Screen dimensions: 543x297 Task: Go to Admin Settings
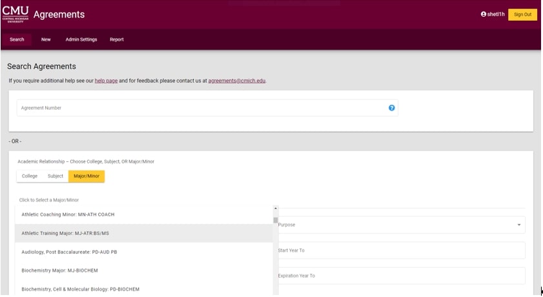[81, 39]
